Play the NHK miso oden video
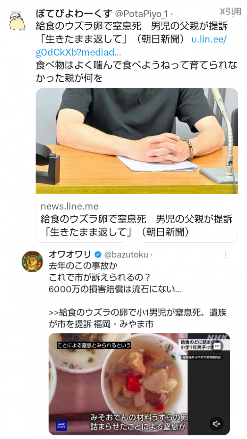Screen dimensions: 247x439 139,384
